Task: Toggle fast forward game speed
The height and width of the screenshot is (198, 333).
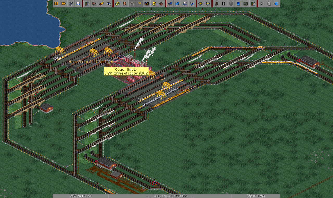Action: tap(64, 4)
